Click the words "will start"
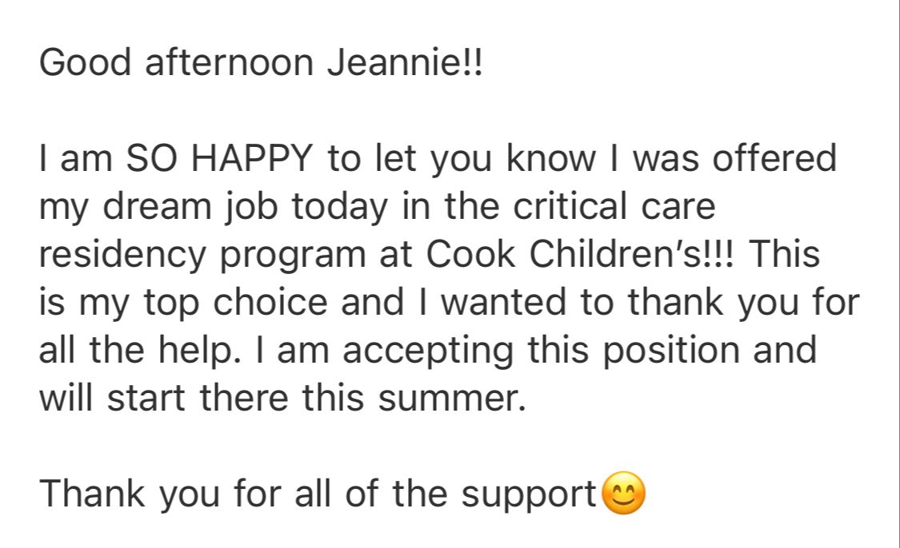This screenshot has height=548, width=900. click(x=112, y=398)
